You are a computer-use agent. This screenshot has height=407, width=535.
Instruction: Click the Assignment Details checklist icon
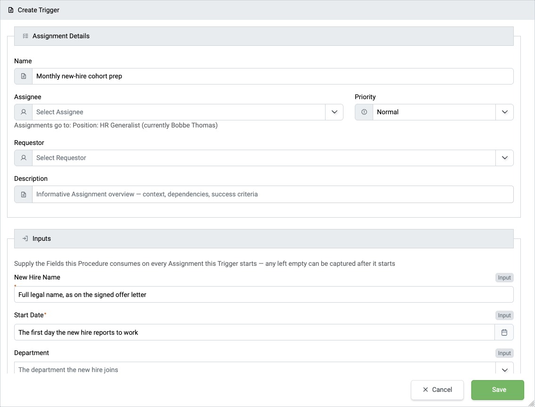point(25,36)
